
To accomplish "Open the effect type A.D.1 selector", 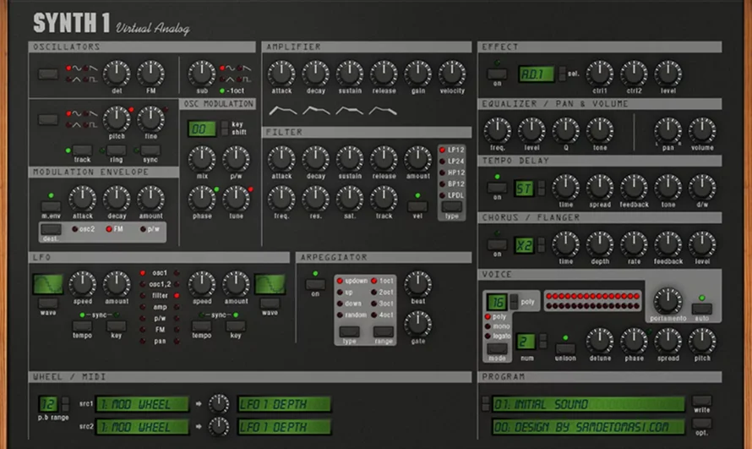I will tap(536, 74).
